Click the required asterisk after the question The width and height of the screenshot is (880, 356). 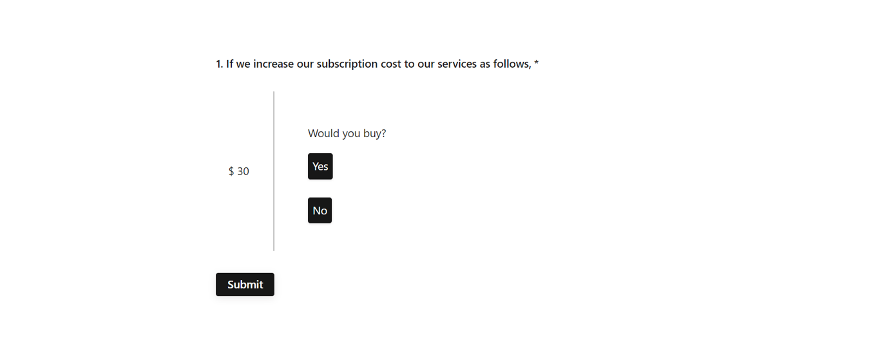pyautogui.click(x=537, y=64)
